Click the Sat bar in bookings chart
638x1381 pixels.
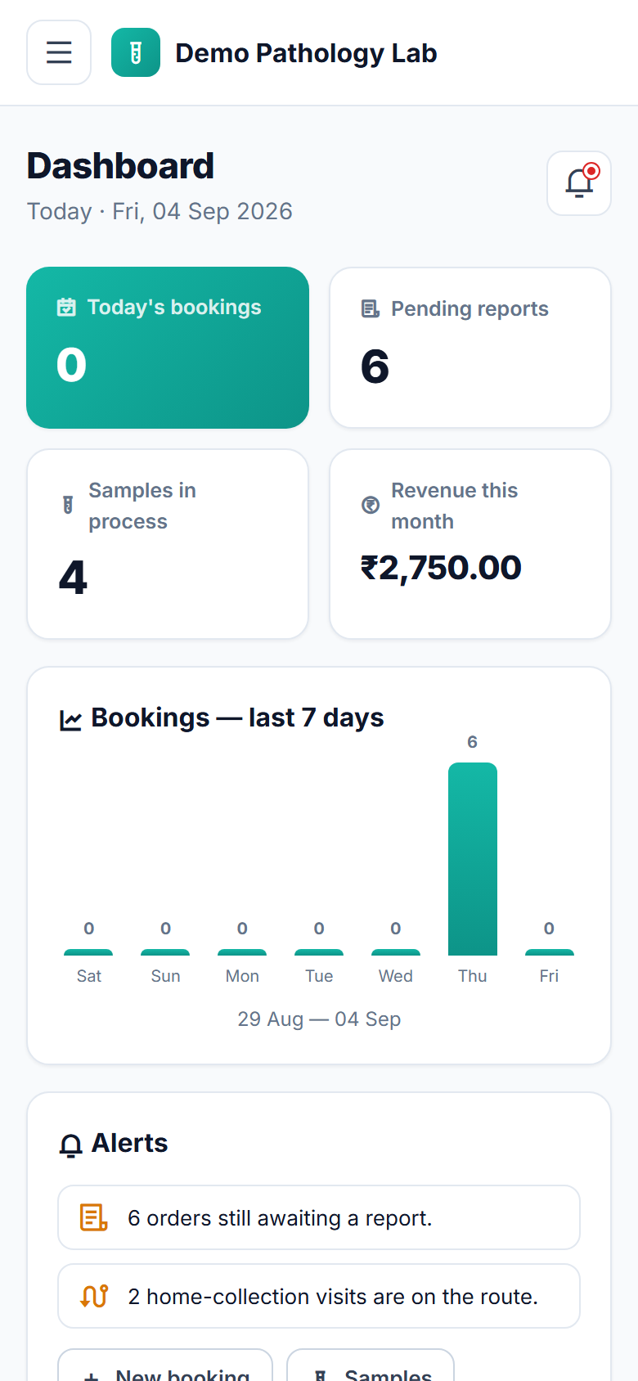[88, 952]
